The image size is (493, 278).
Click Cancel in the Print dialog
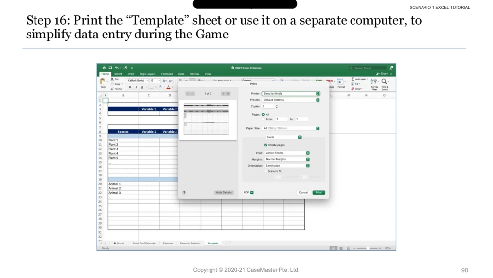click(x=303, y=193)
